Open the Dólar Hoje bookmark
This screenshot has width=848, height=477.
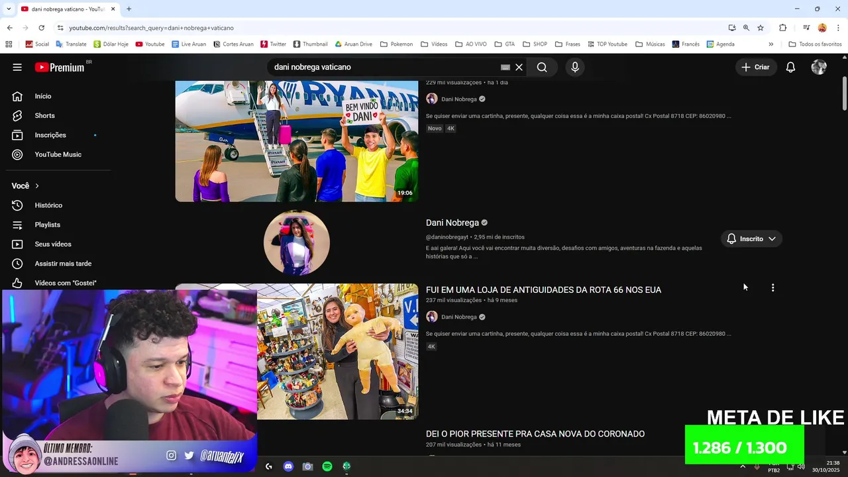pyautogui.click(x=111, y=44)
